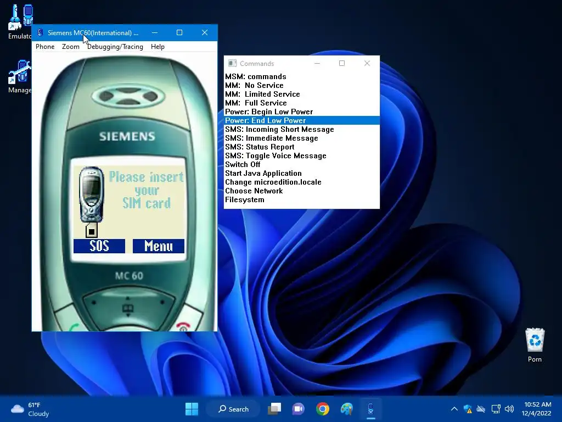Select Switch Off command
The height and width of the screenshot is (422, 562).
coord(302,164)
